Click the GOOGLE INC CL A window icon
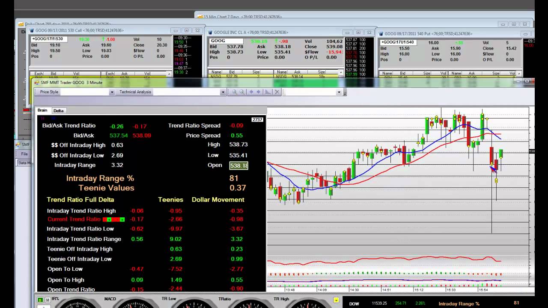The height and width of the screenshot is (308, 548). [210, 33]
